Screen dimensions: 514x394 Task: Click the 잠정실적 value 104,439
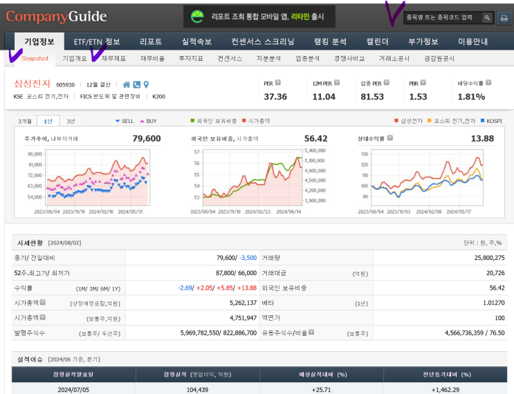click(x=197, y=390)
